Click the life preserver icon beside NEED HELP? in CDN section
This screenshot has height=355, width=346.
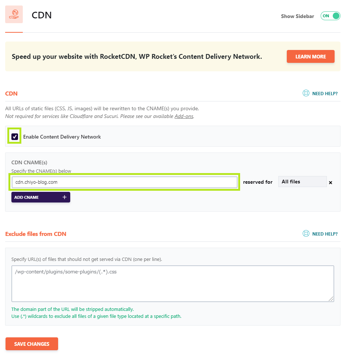[x=306, y=93]
